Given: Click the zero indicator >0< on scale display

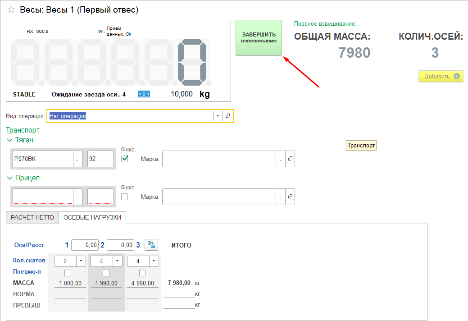Looking at the screenshot, I should pos(144,94).
